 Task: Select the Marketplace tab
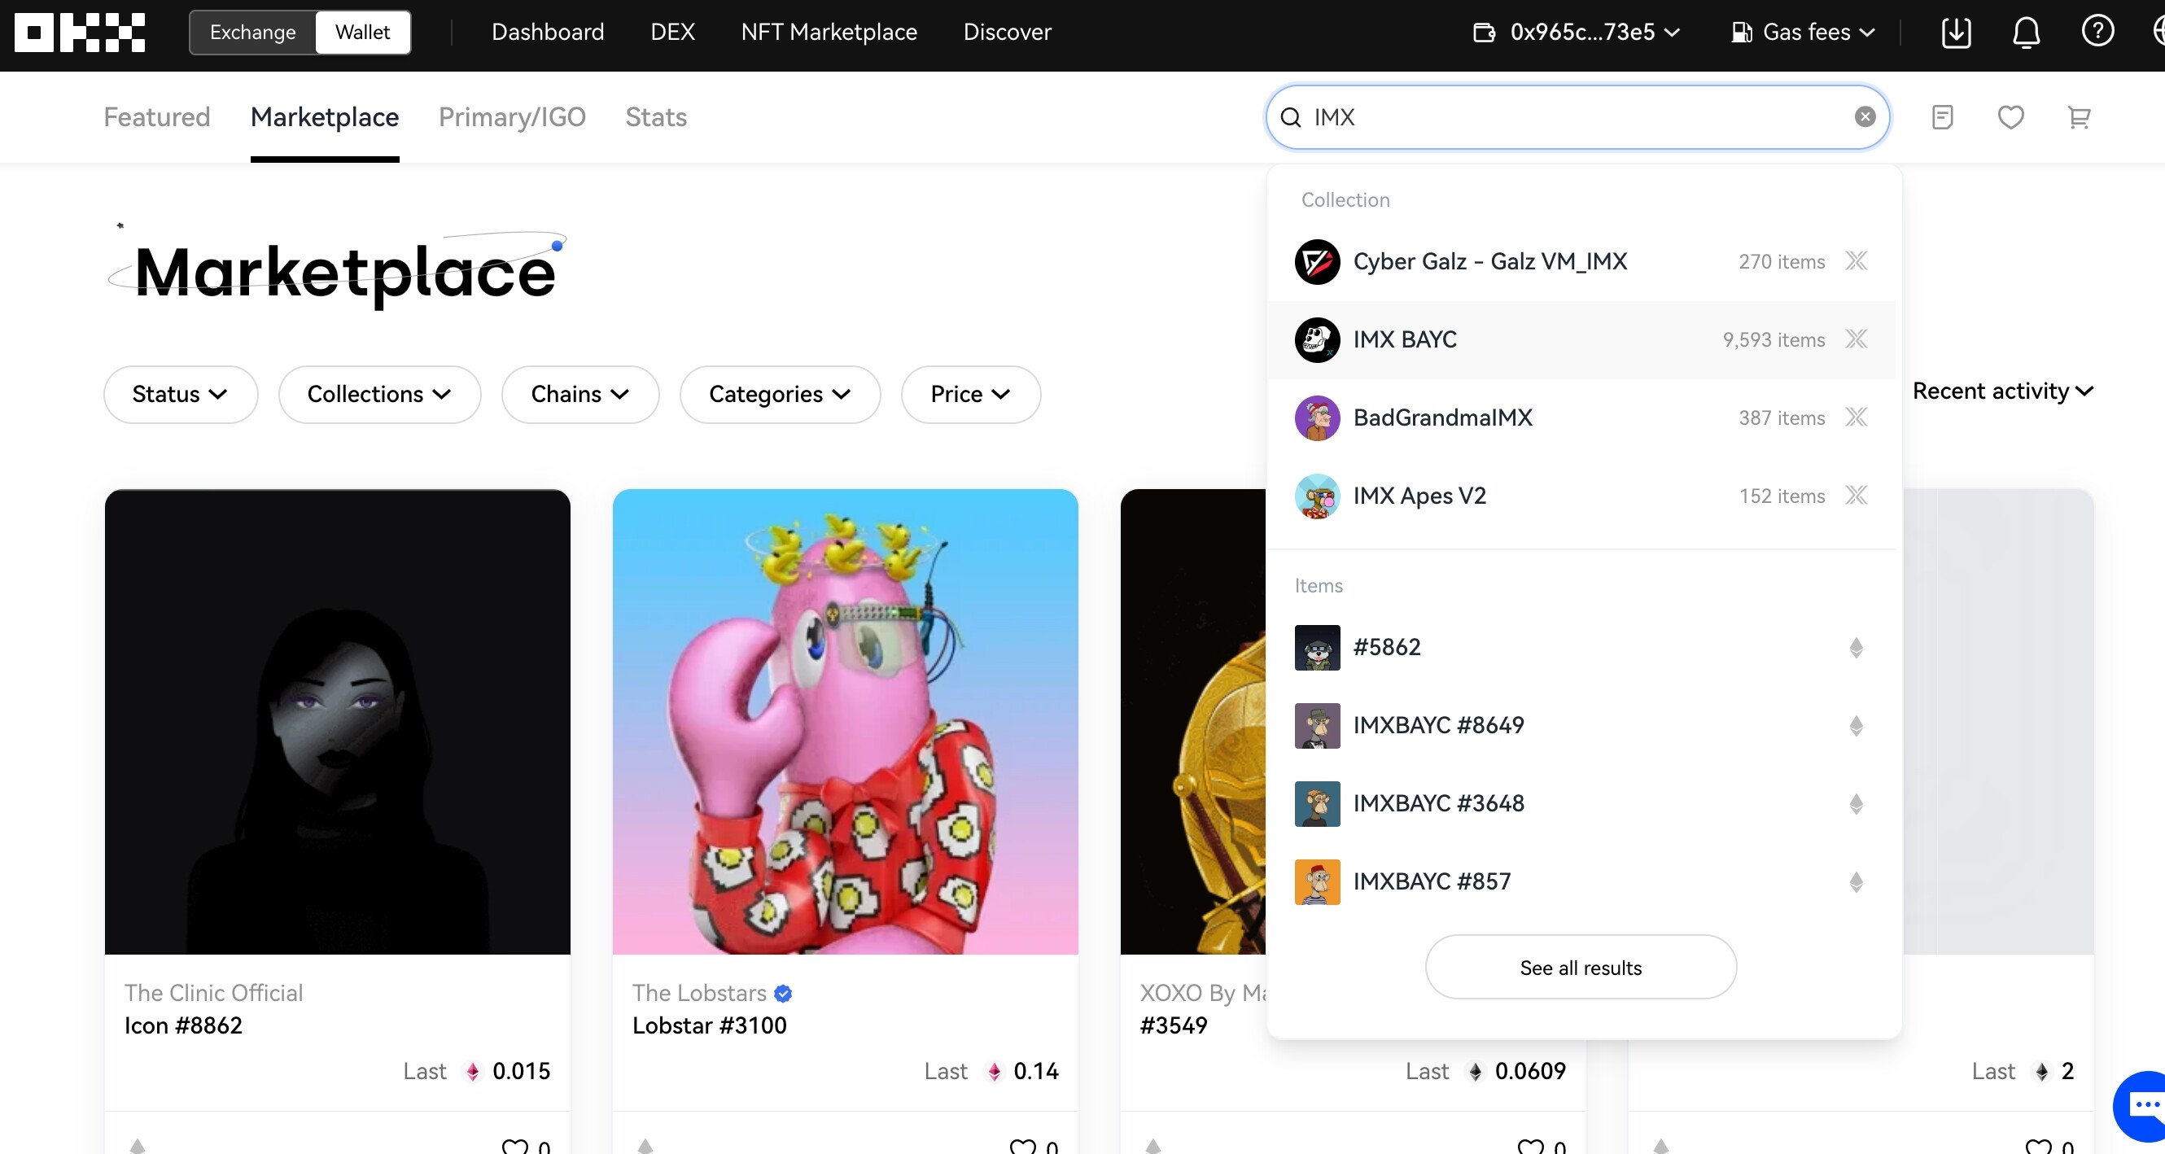325,117
